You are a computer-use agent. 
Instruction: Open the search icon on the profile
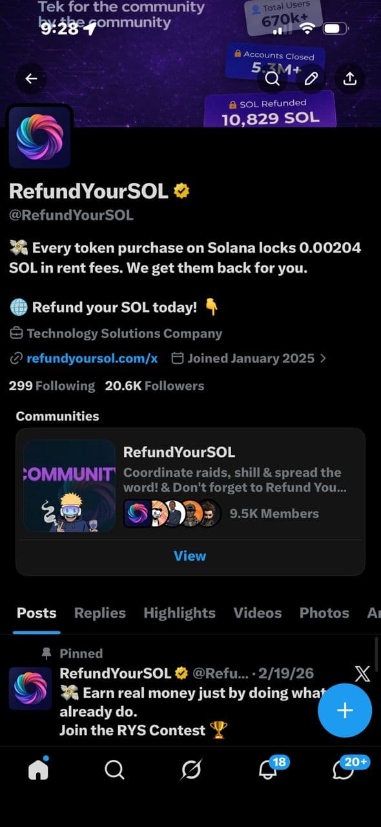point(272,78)
